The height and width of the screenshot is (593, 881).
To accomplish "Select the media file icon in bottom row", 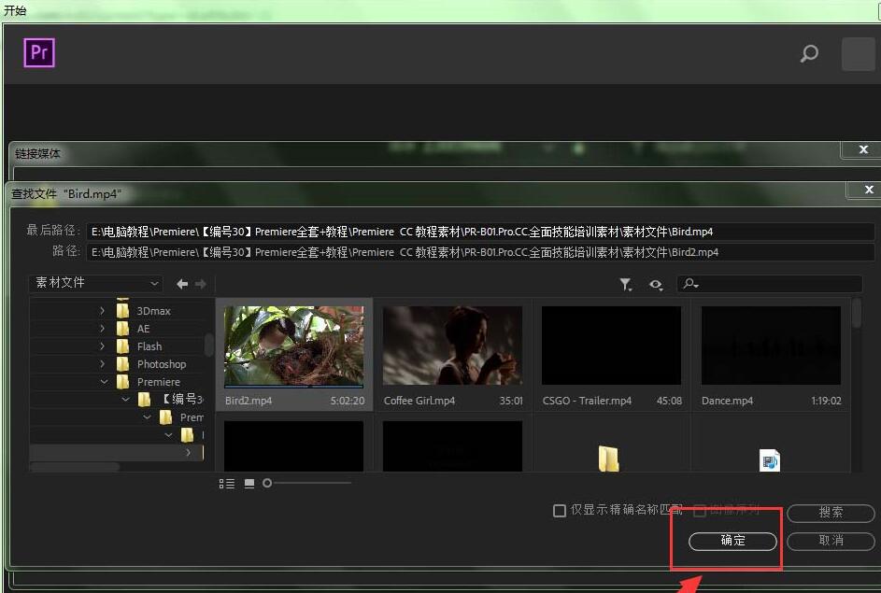I will (769, 459).
